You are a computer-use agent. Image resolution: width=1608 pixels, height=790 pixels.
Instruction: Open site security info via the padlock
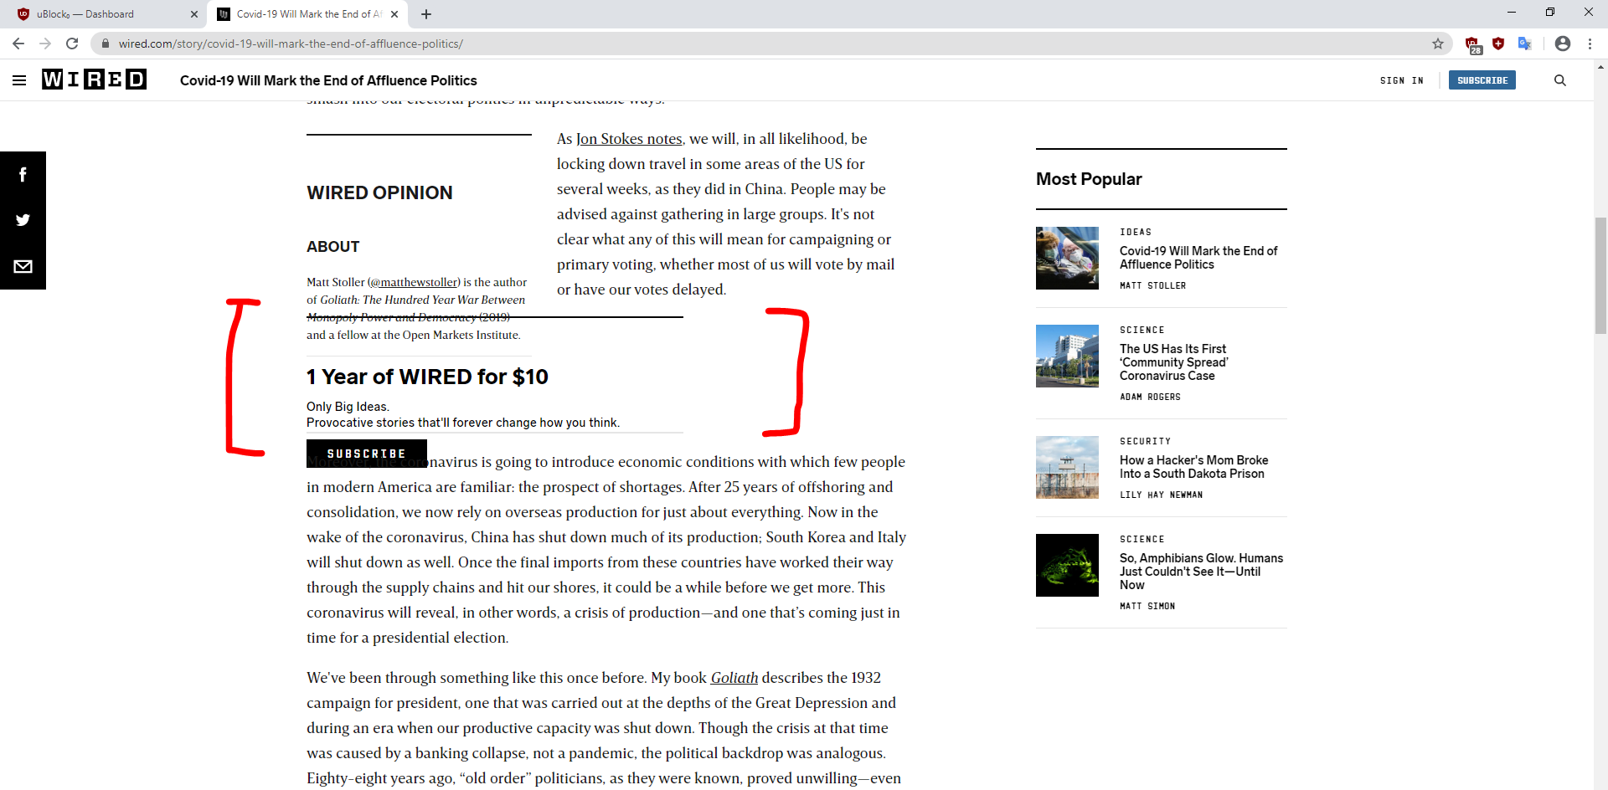[x=105, y=44]
